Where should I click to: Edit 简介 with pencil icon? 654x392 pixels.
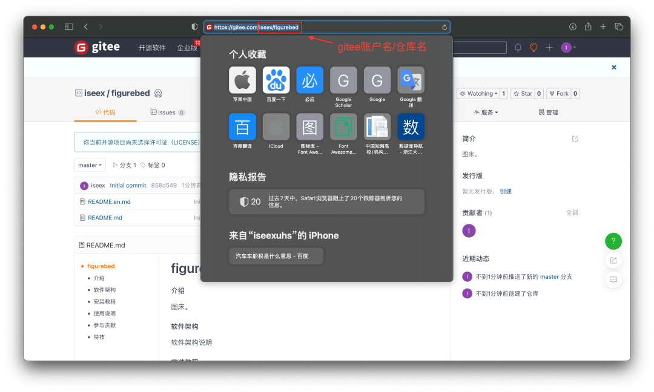click(575, 139)
